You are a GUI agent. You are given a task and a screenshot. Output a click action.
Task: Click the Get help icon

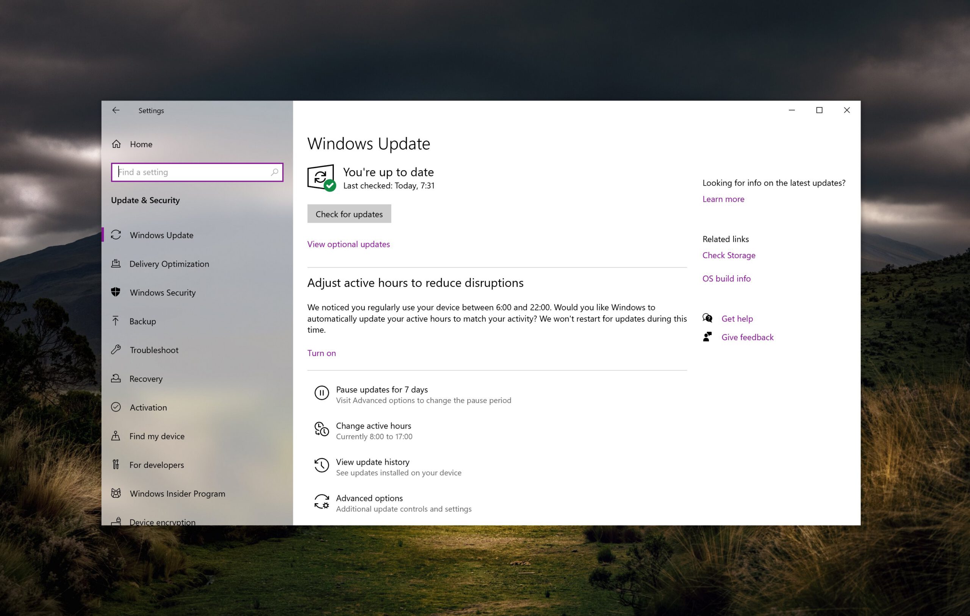(707, 318)
